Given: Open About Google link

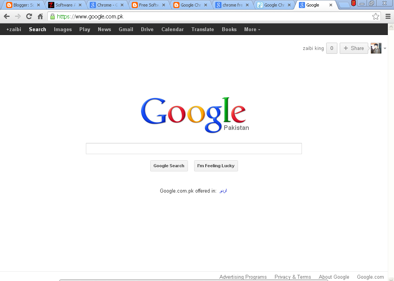Looking at the screenshot, I should tap(334, 277).
